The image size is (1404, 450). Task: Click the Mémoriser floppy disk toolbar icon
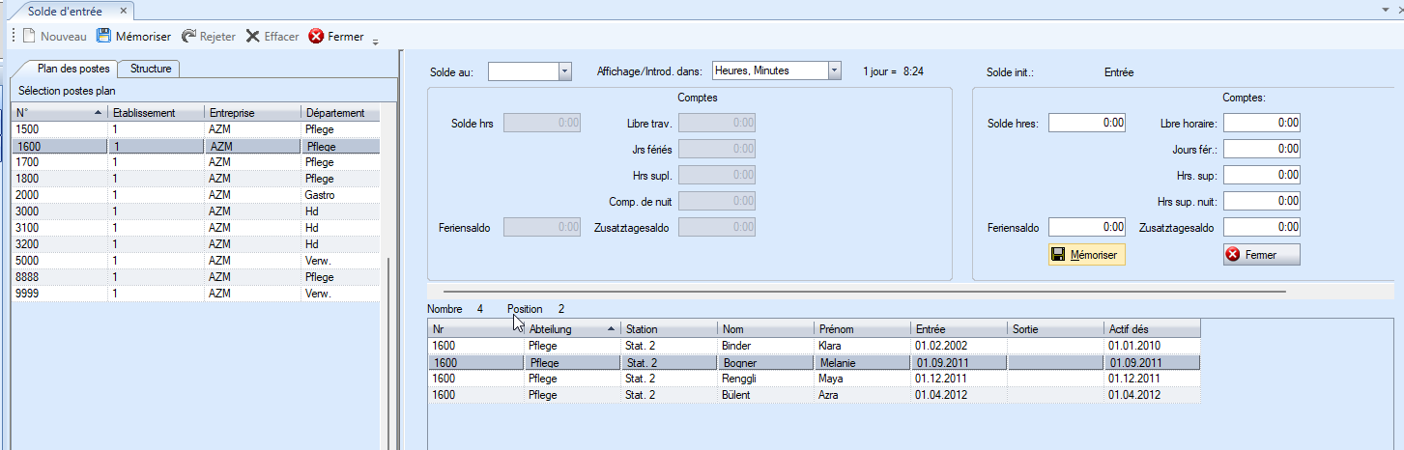[x=103, y=37]
